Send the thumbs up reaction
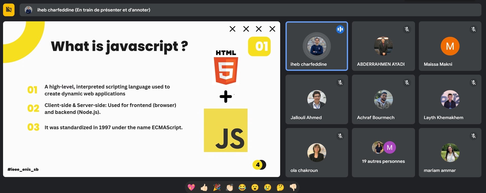Viewport: 486px width, 193px height. pyautogui.click(x=204, y=187)
